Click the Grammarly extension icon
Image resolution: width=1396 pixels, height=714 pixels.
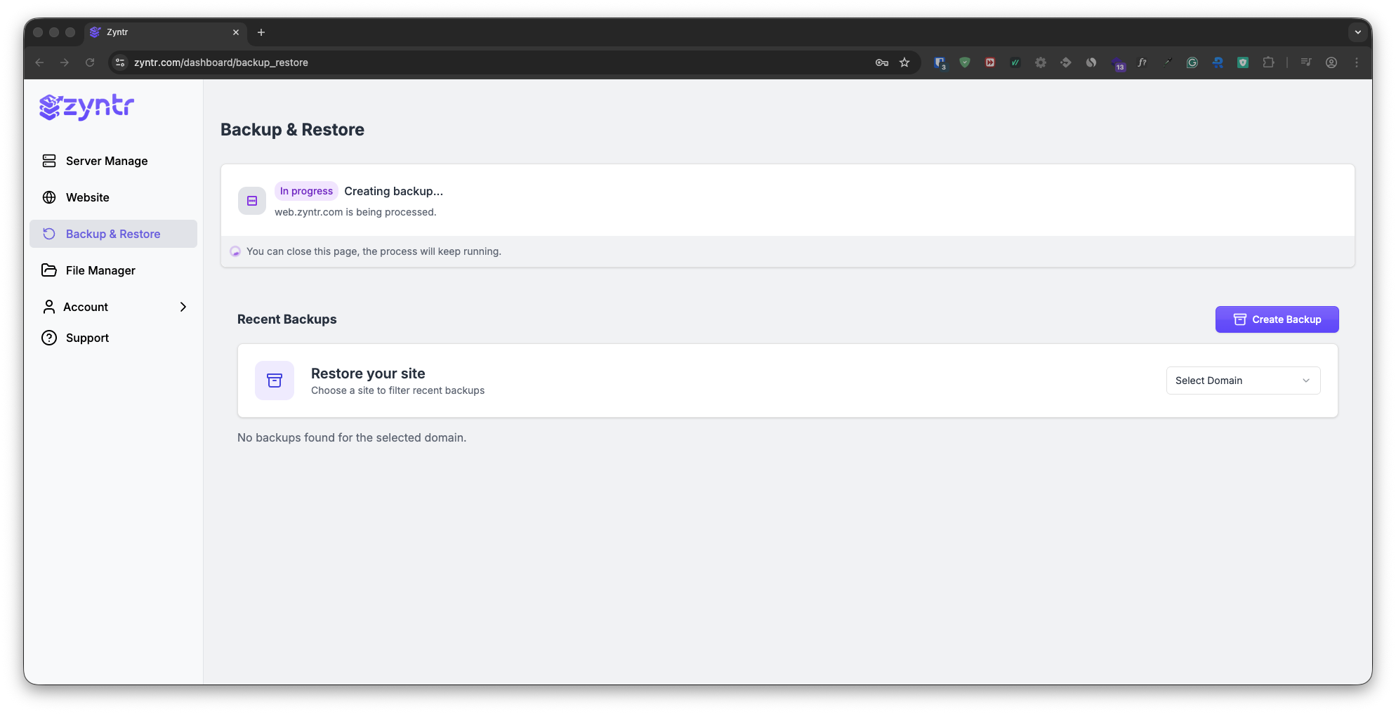tap(1192, 62)
